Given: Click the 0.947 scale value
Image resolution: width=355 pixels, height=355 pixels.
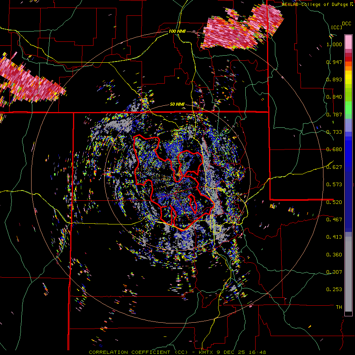Looking at the screenshot, I should pyautogui.click(x=334, y=62).
